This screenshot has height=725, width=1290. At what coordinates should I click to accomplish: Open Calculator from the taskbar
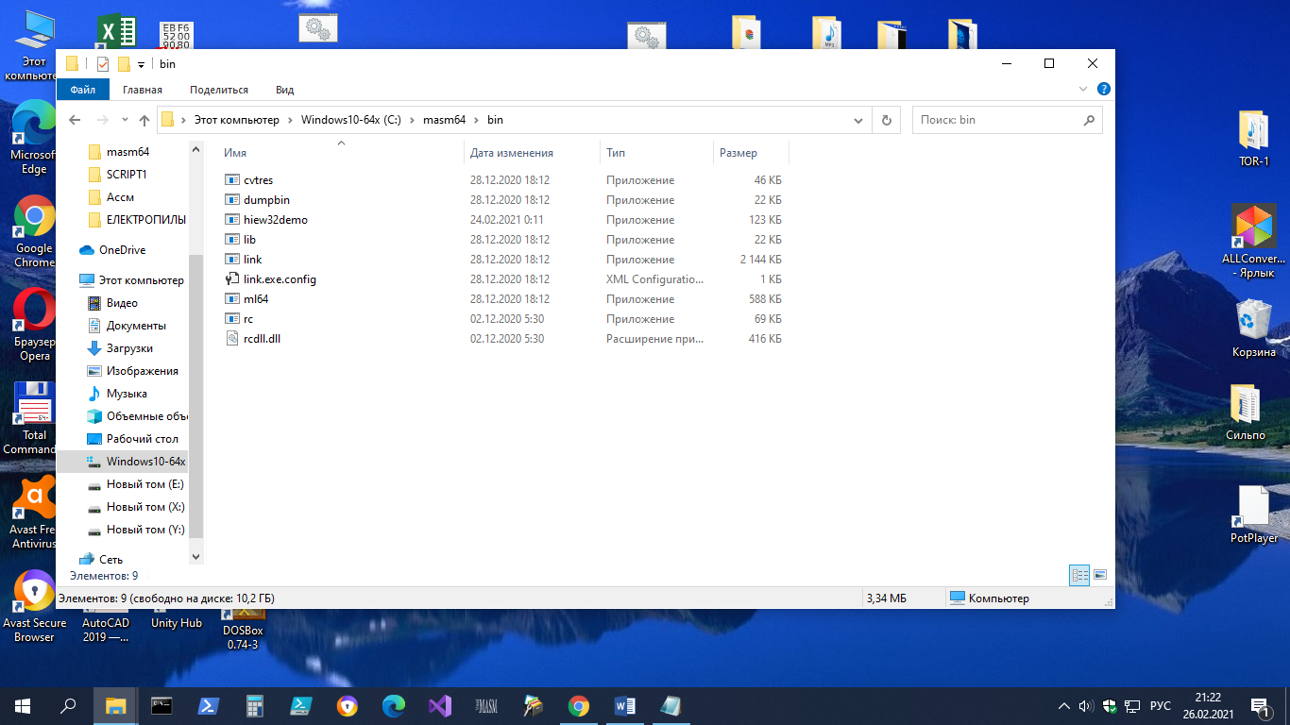tap(254, 705)
